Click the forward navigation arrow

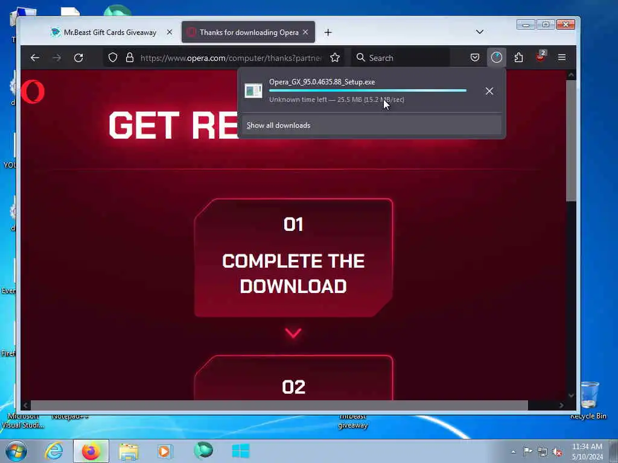point(57,58)
